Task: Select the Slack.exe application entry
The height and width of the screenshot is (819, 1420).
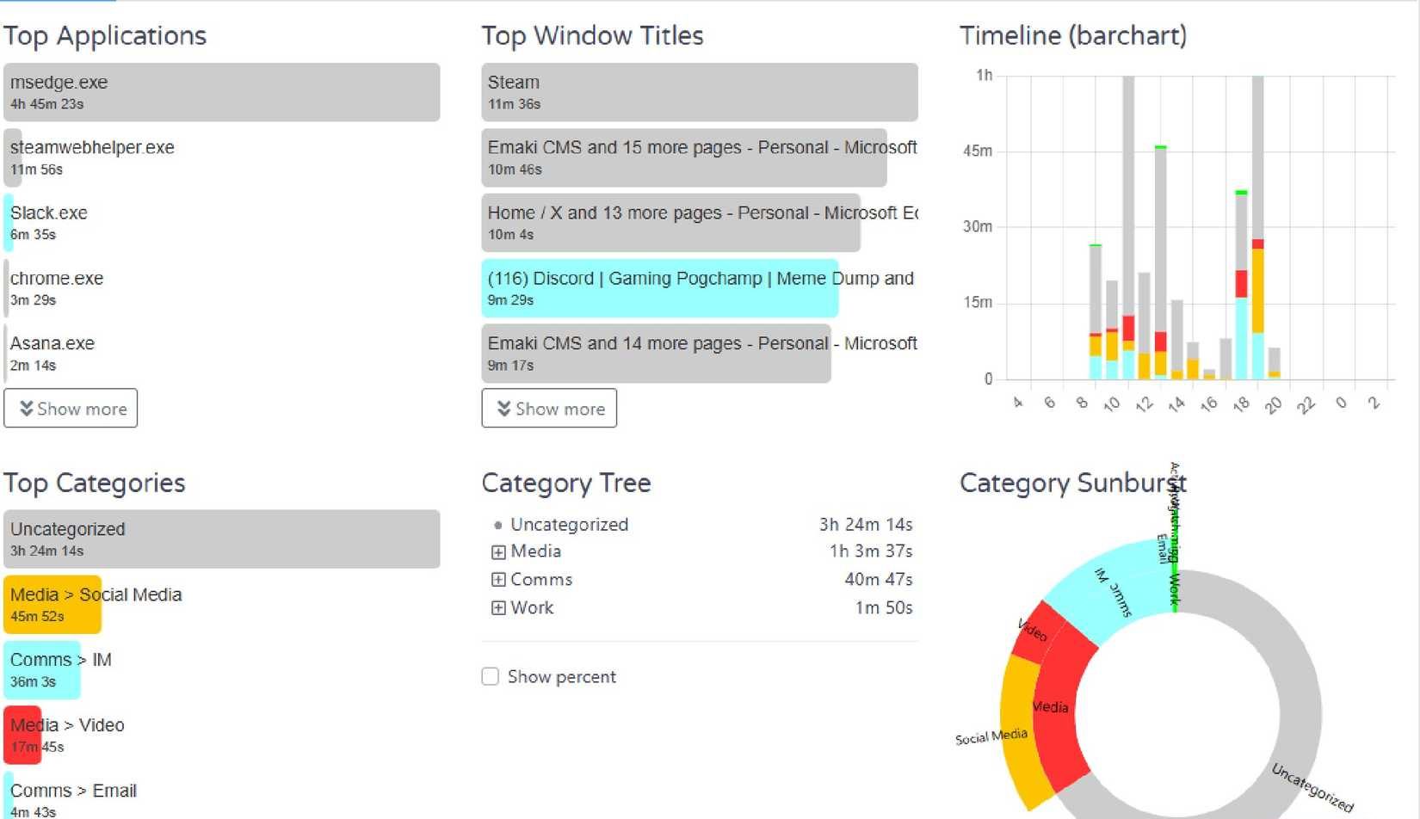Action: pos(221,223)
